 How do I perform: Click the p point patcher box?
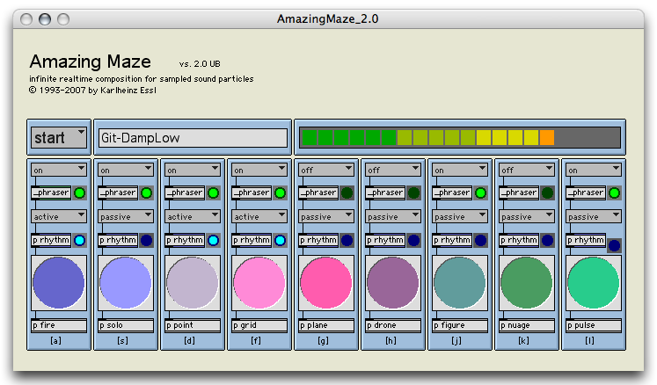tap(193, 325)
